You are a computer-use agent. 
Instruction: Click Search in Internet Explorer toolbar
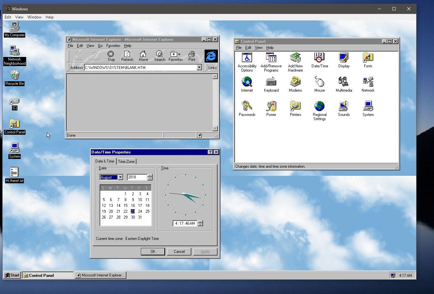(159, 56)
